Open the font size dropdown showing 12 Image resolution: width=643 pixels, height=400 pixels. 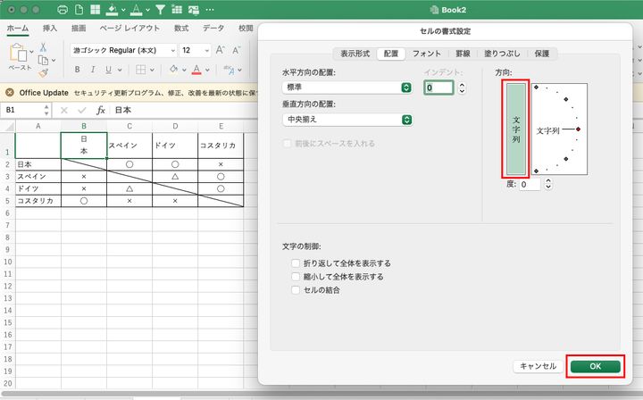[x=193, y=51]
